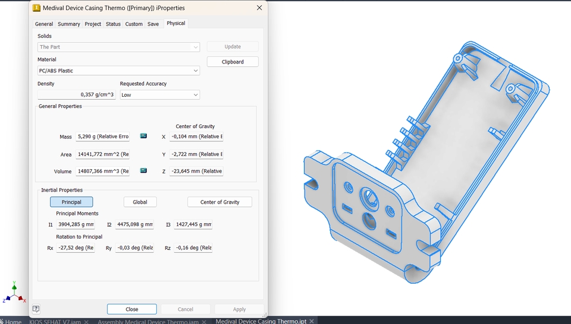Open the Requested Accuracy dropdown
Viewport: 571px width, 324px height.
[x=160, y=95]
